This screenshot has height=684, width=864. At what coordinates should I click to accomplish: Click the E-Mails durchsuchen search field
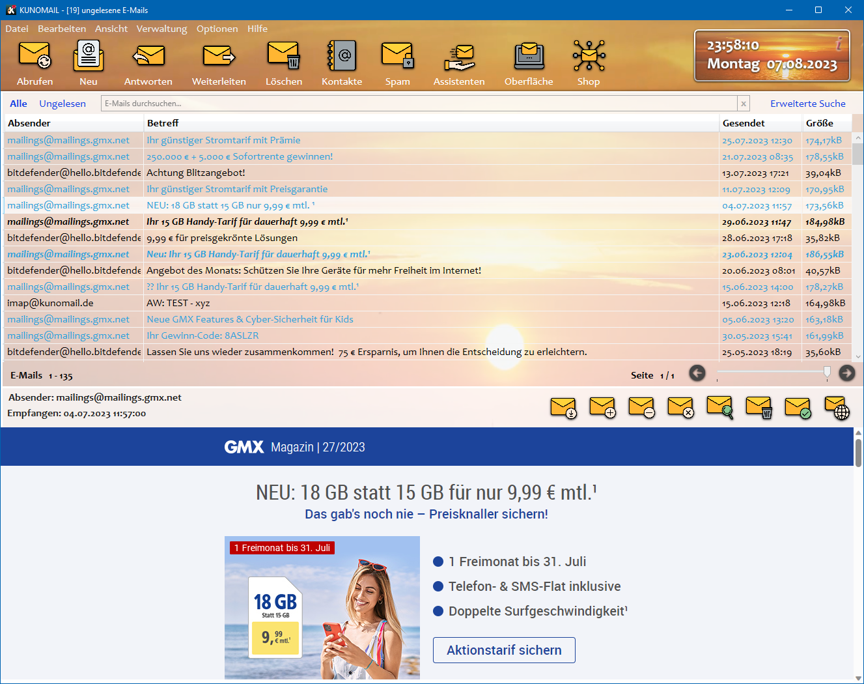[419, 104]
